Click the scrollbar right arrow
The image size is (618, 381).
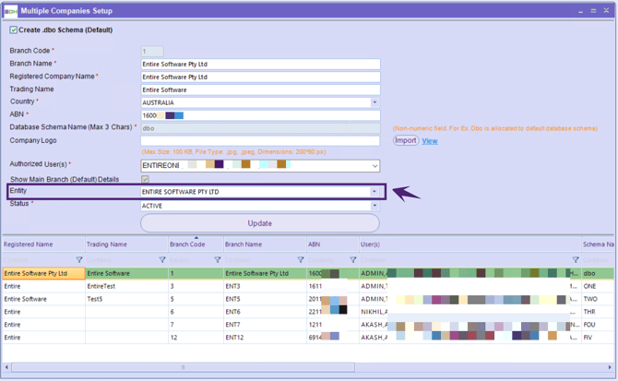(x=610, y=367)
